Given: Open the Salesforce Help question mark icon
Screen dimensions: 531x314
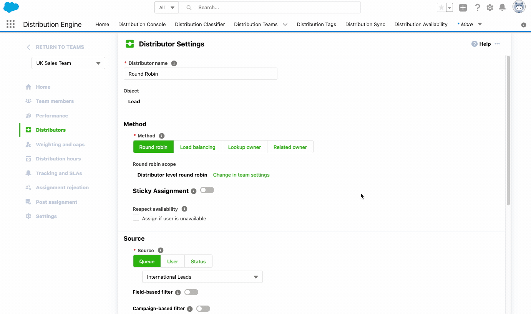Looking at the screenshot, I should [x=478, y=8].
